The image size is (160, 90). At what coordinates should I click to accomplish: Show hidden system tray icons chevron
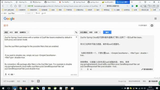pos(122,88)
